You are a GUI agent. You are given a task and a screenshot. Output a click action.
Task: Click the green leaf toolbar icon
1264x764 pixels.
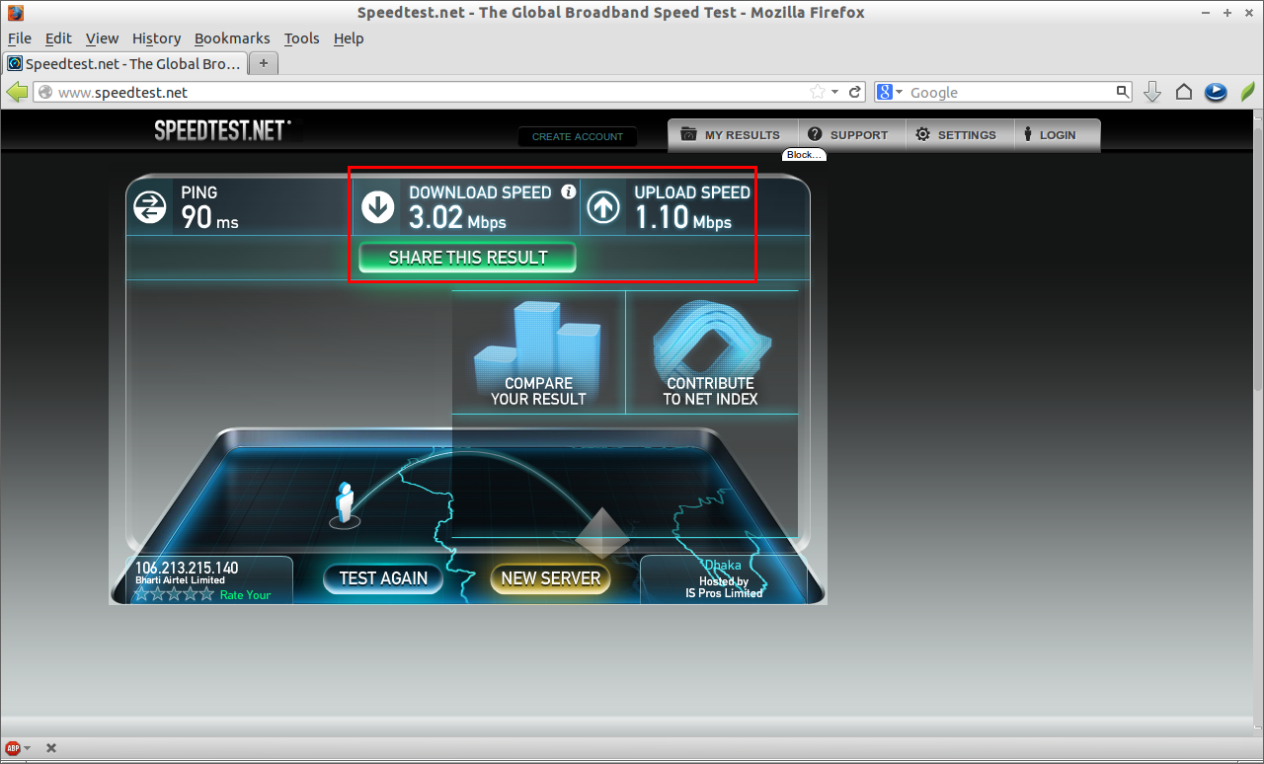click(x=1247, y=92)
